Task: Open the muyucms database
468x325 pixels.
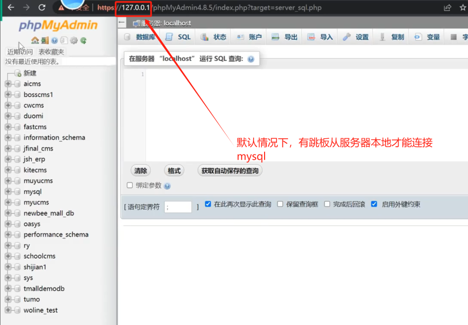Action: (x=38, y=181)
